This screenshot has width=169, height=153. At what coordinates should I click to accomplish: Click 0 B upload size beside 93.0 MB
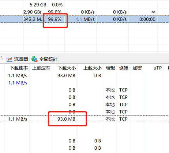coord(98,76)
